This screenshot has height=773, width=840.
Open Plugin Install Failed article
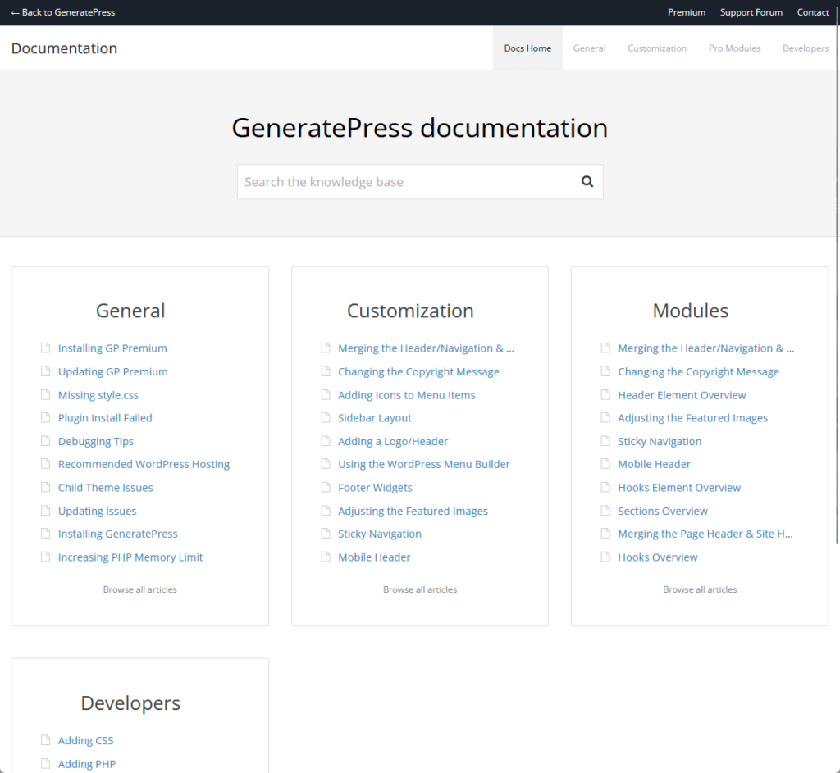(x=105, y=417)
